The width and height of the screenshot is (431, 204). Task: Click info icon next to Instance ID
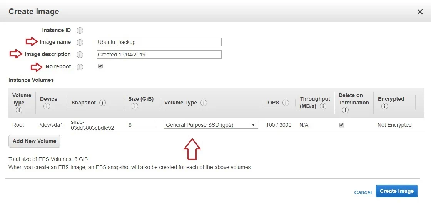(80, 30)
